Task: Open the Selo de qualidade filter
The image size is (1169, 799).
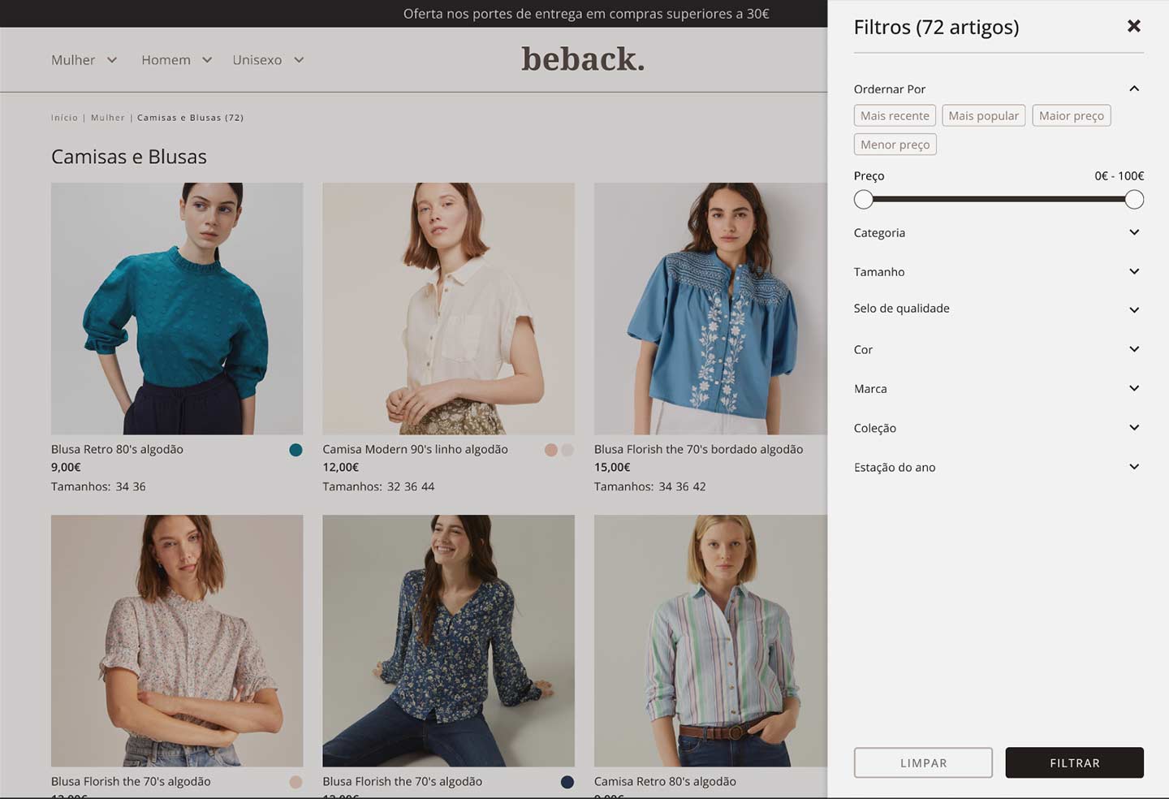Action: 1134,309
